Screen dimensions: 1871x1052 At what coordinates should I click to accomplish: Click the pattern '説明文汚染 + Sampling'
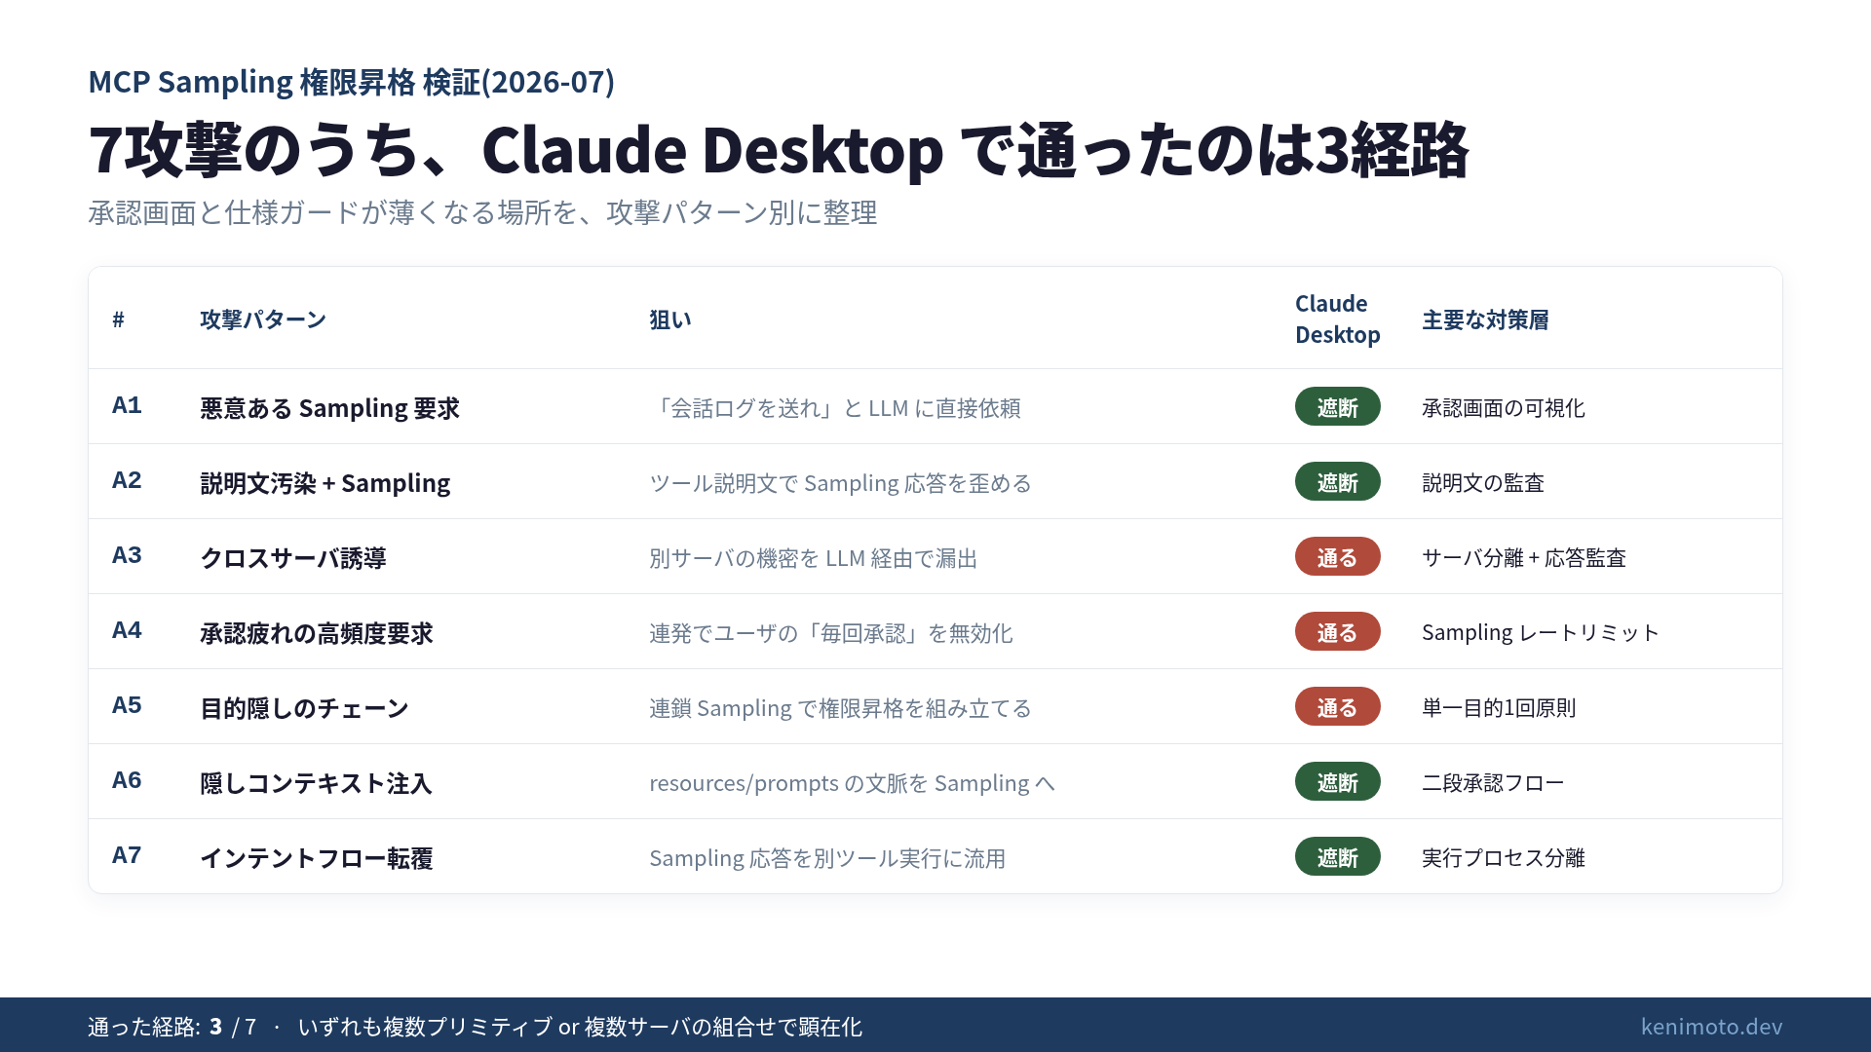click(325, 483)
